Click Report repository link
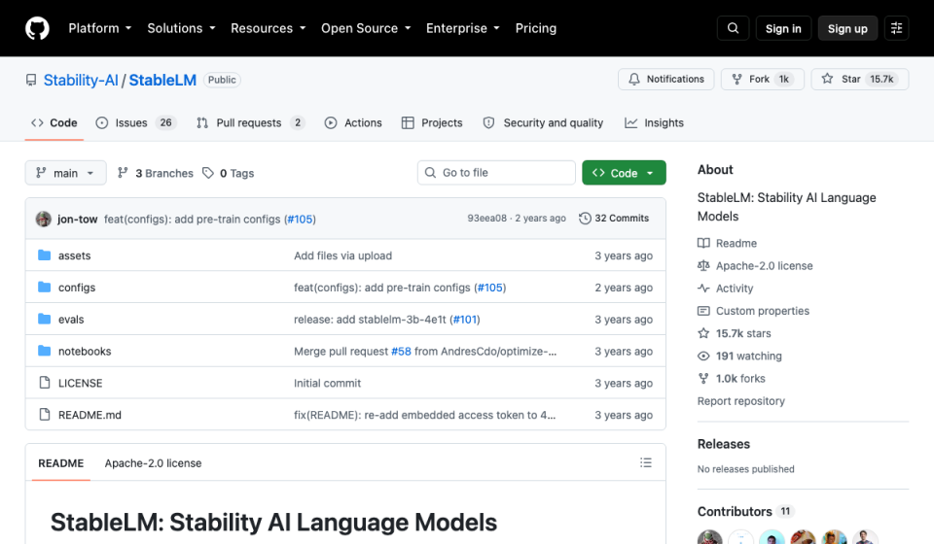Image resolution: width=934 pixels, height=544 pixels. [x=741, y=401]
